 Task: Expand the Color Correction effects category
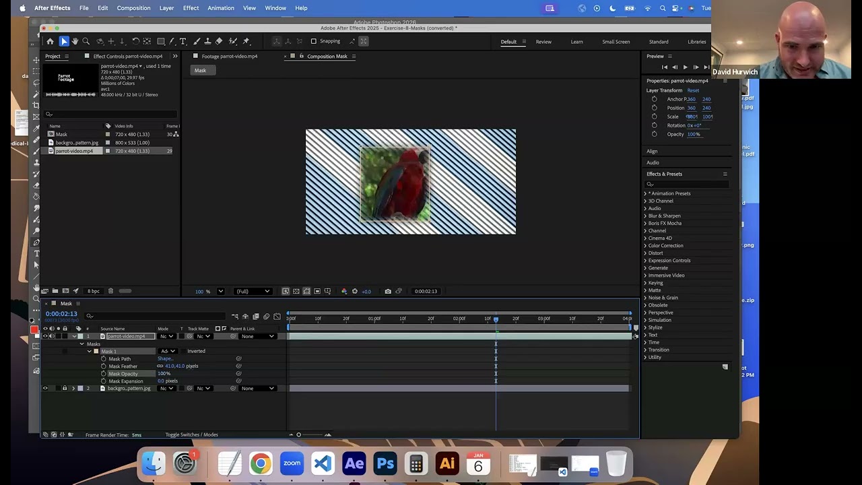[x=645, y=246]
